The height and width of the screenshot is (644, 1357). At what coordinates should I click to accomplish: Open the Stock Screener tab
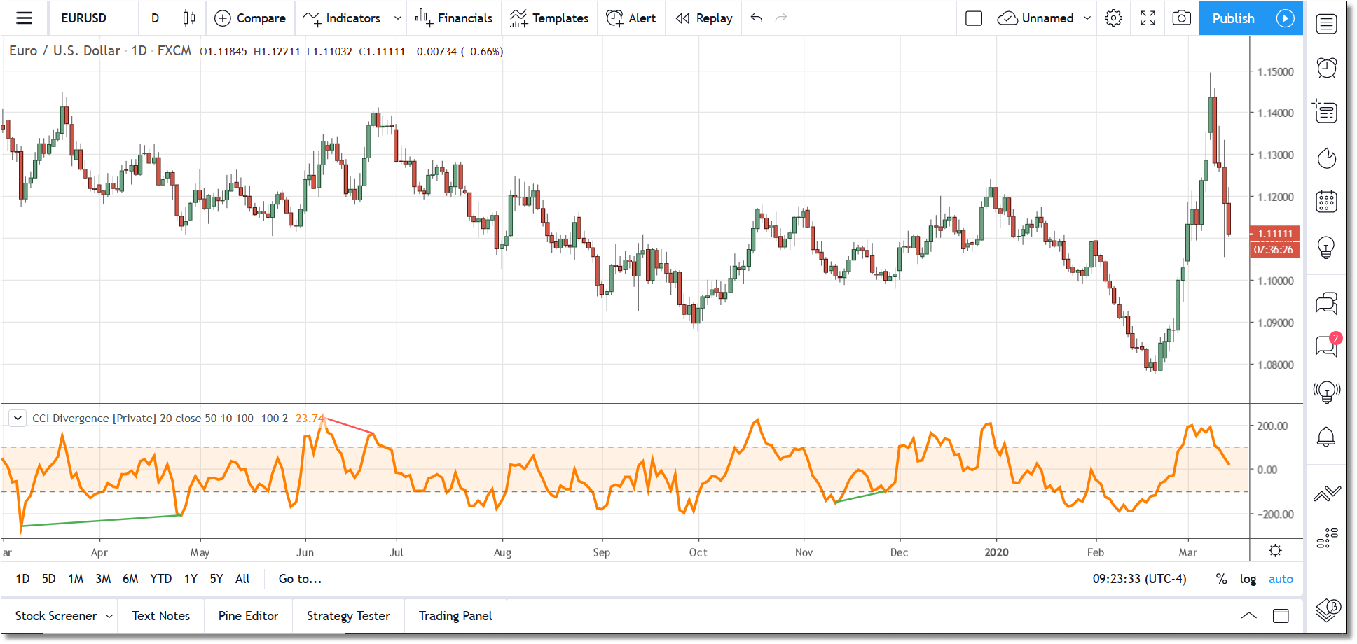56,616
